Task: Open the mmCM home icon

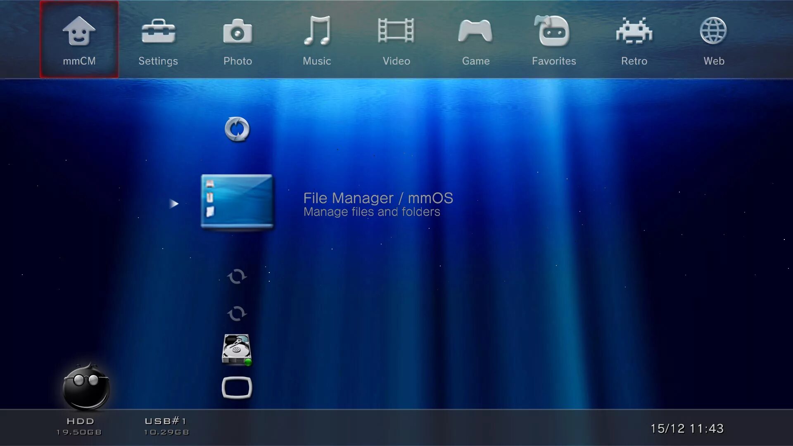Action: point(79,32)
